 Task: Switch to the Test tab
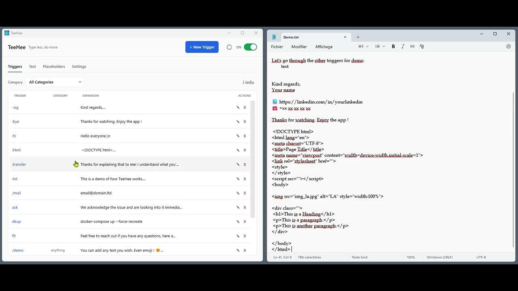click(x=32, y=67)
